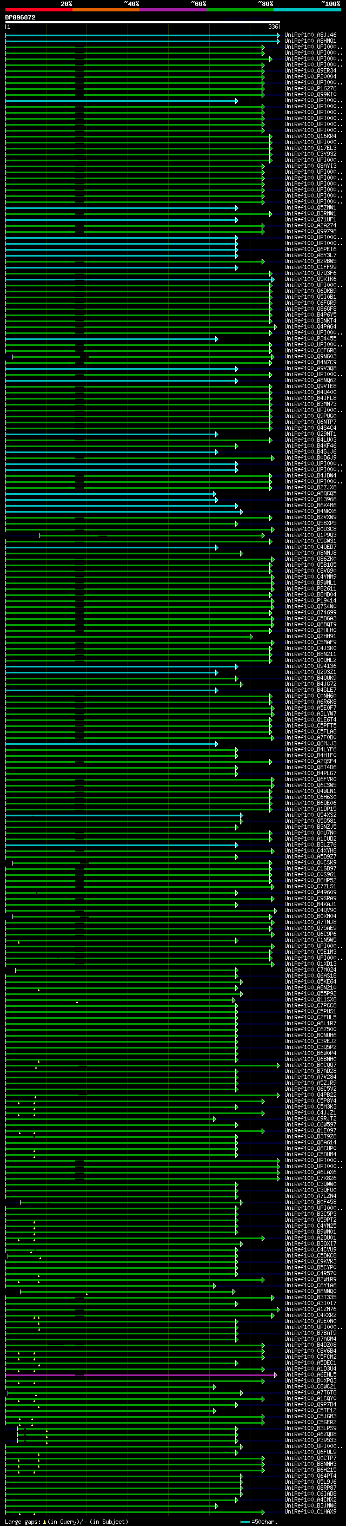Open hit UniRef100_Q1E097
This screenshot has width=346, height=1526.
pyautogui.click(x=310, y=1130)
